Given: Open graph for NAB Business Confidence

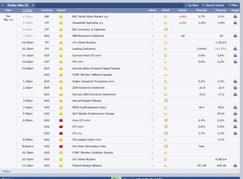Looking at the screenshot, I should click(235, 36).
